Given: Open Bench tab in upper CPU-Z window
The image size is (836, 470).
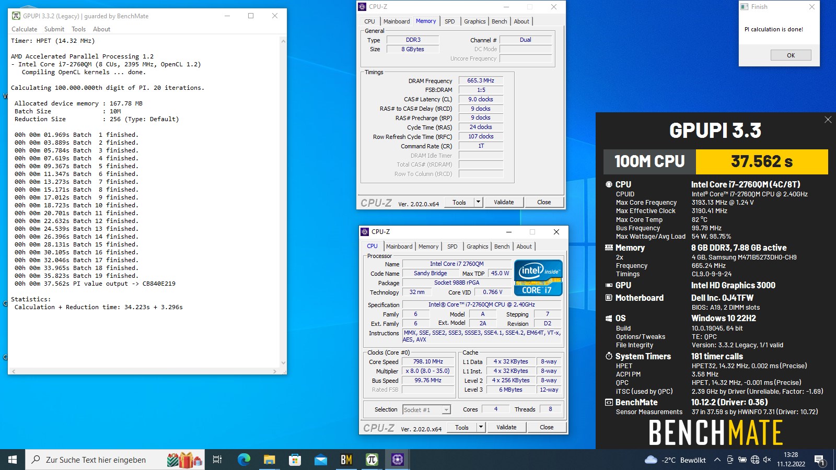Looking at the screenshot, I should tap(500, 21).
